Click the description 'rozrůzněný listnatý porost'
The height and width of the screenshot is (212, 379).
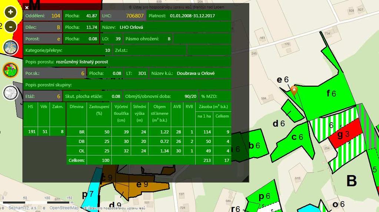(82, 62)
